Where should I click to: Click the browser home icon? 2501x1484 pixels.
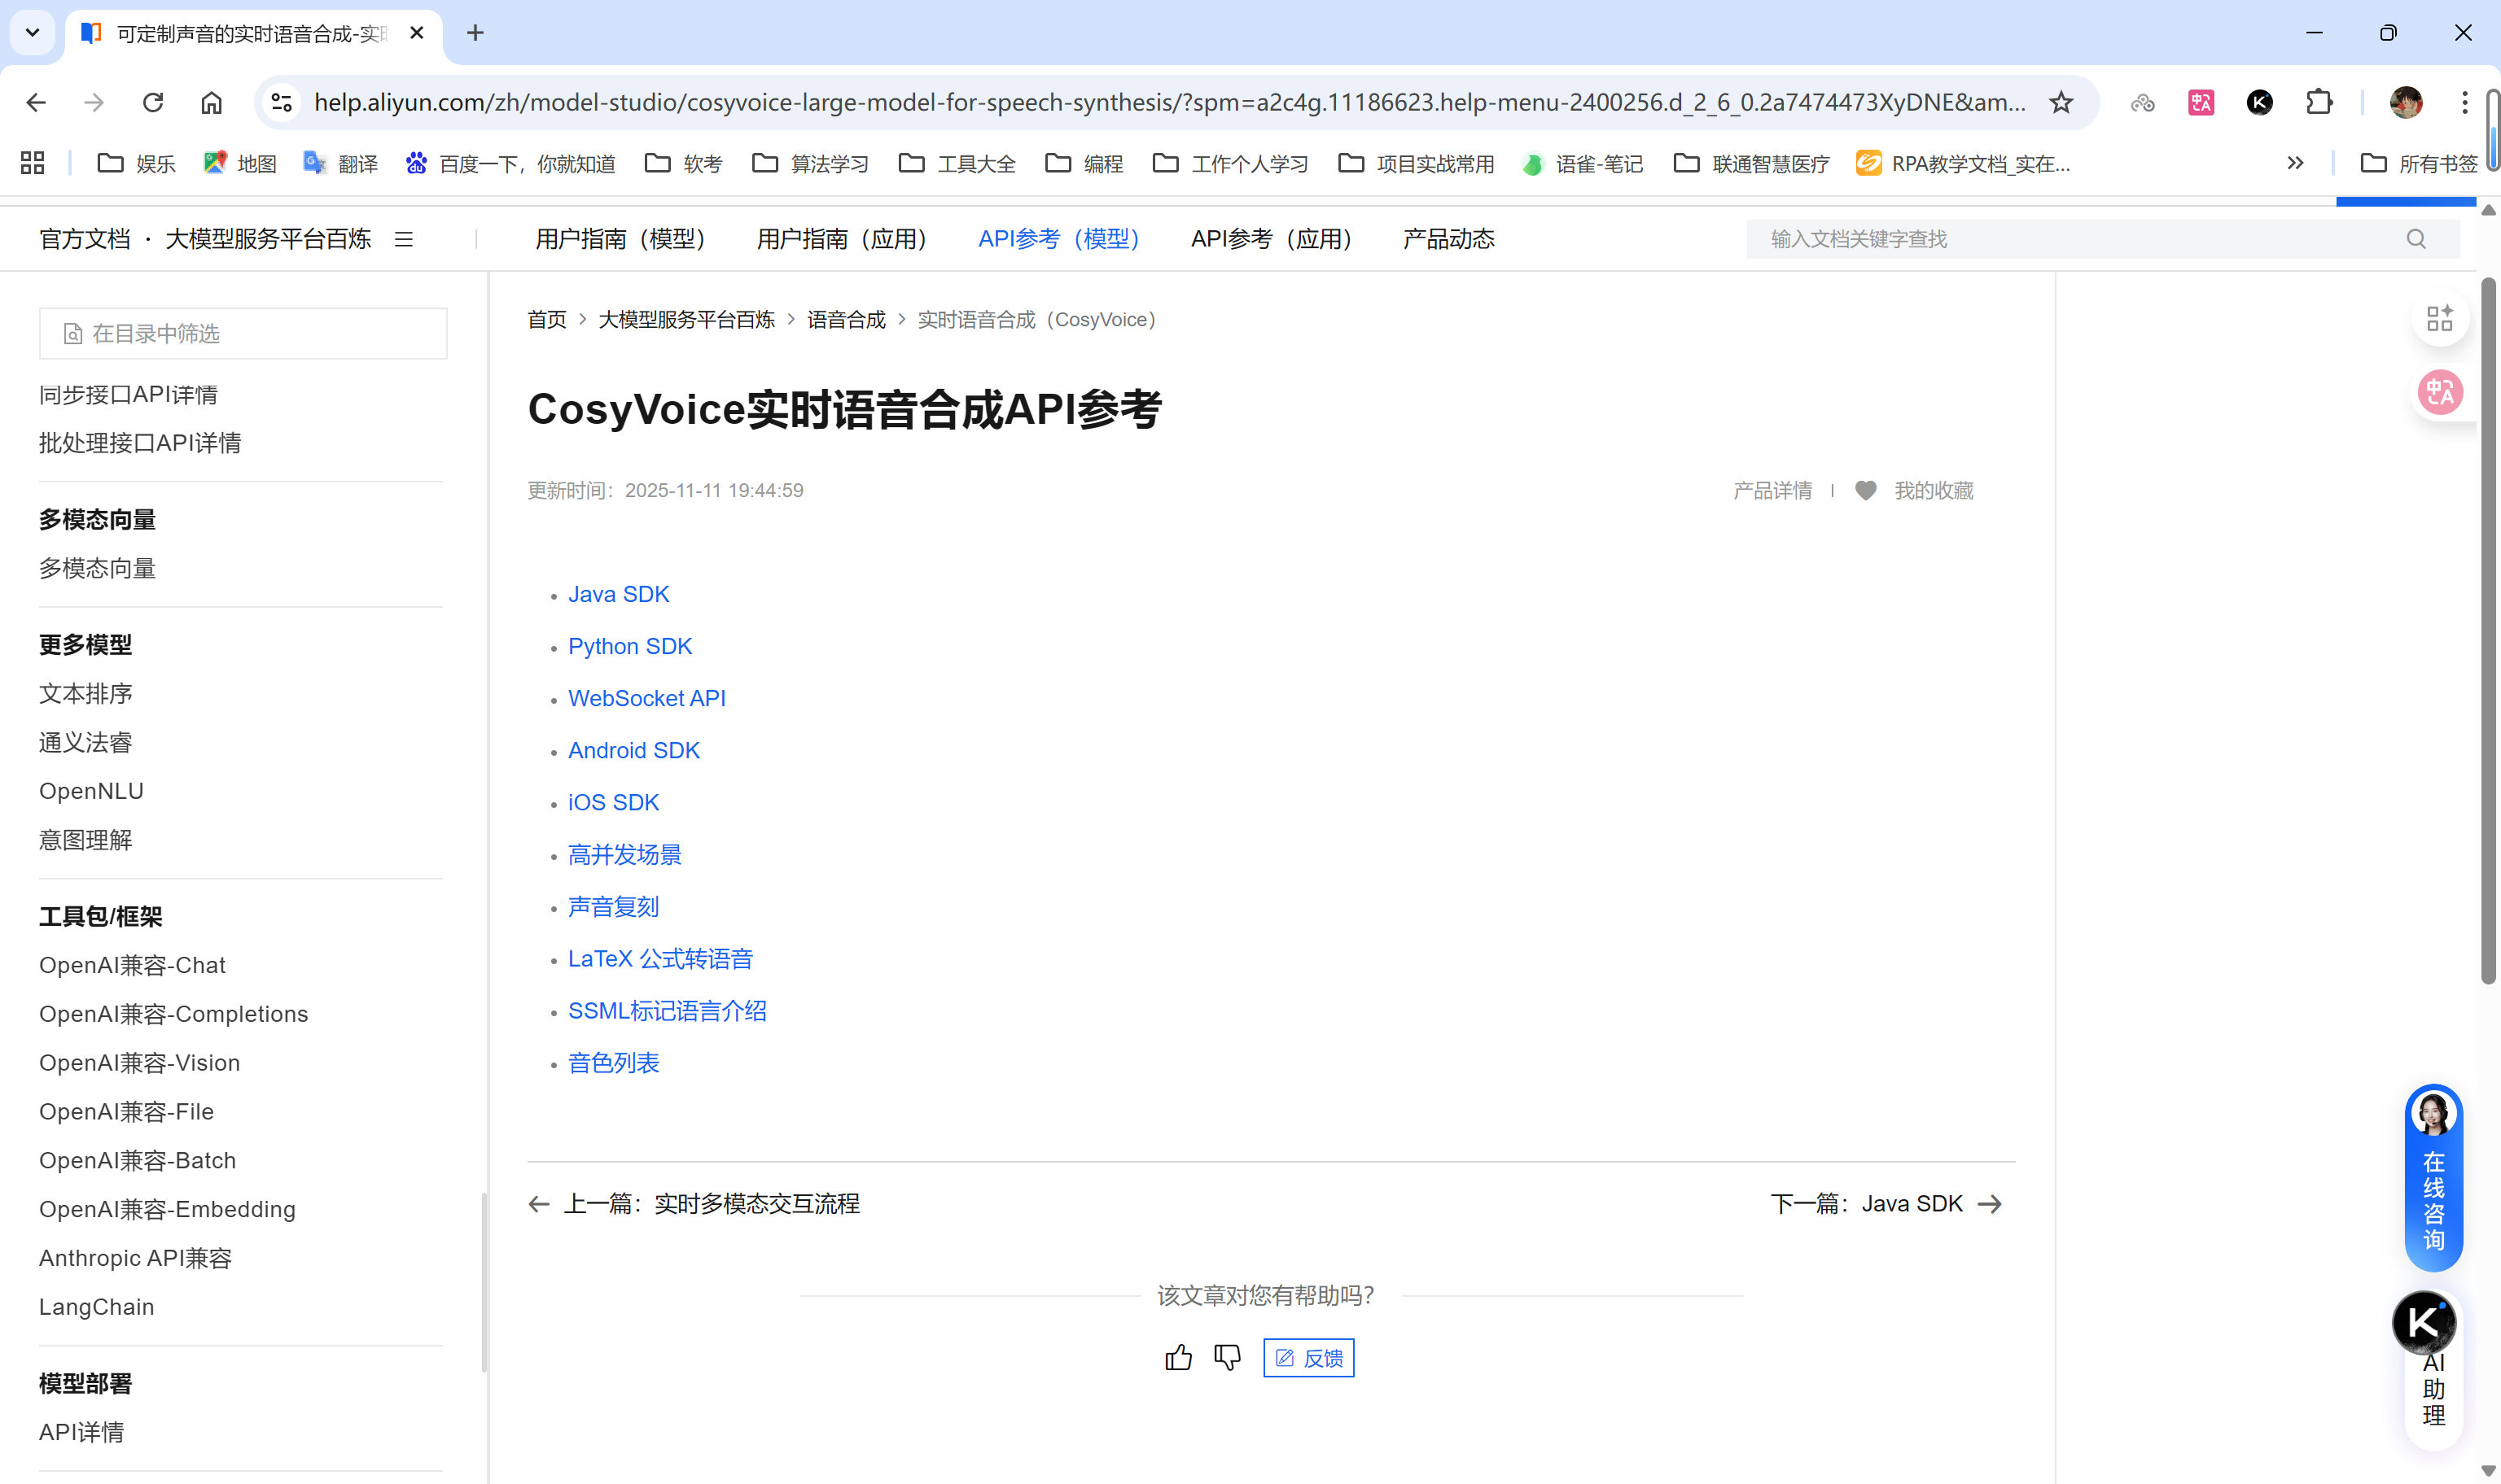pos(210,102)
